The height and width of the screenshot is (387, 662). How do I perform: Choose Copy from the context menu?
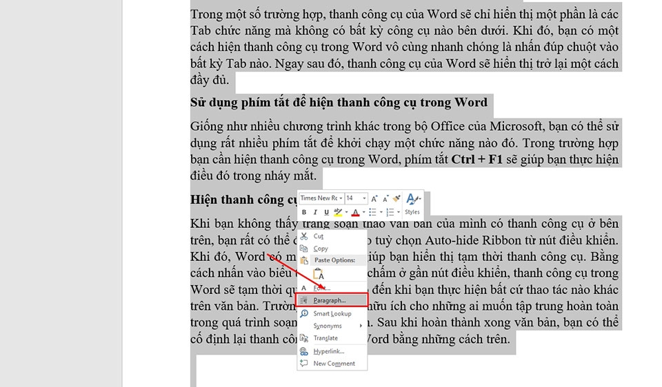tap(332, 249)
